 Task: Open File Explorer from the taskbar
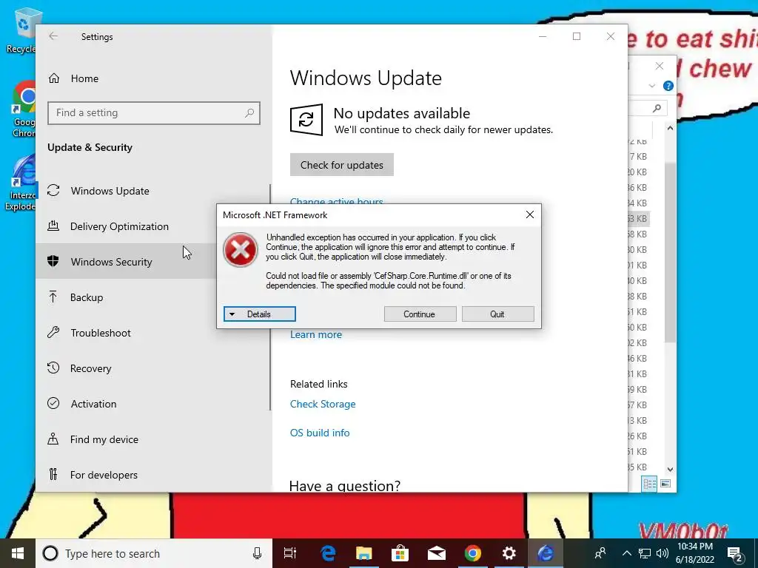[364, 553]
